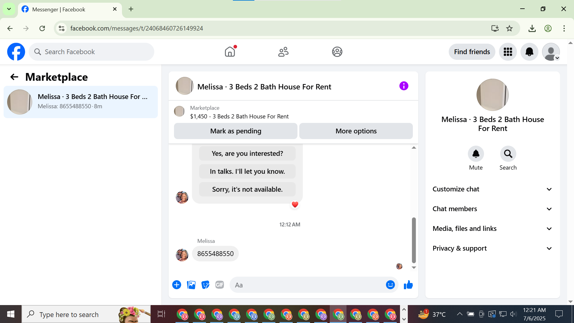Open Facebook notifications bell
574x323 pixels.
[529, 52]
